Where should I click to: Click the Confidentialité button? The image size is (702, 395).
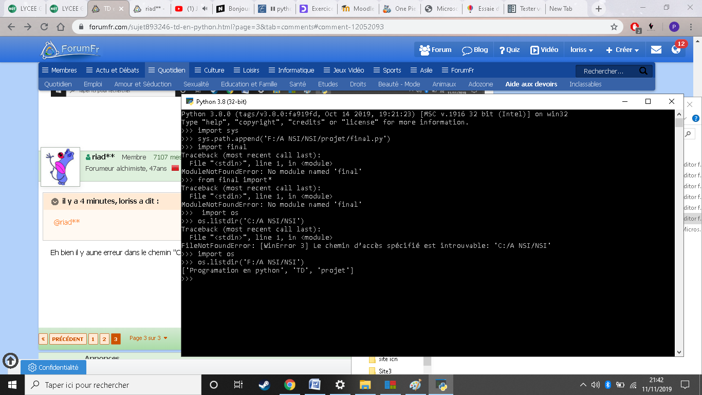pyautogui.click(x=53, y=367)
